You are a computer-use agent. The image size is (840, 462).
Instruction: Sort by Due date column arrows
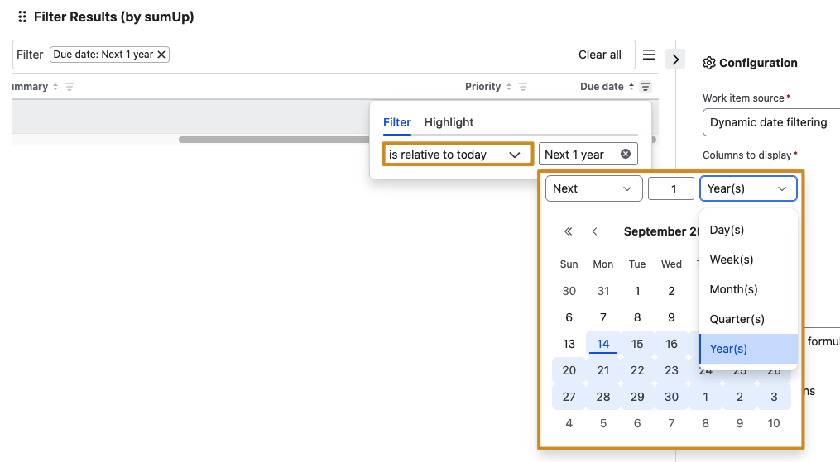(631, 87)
